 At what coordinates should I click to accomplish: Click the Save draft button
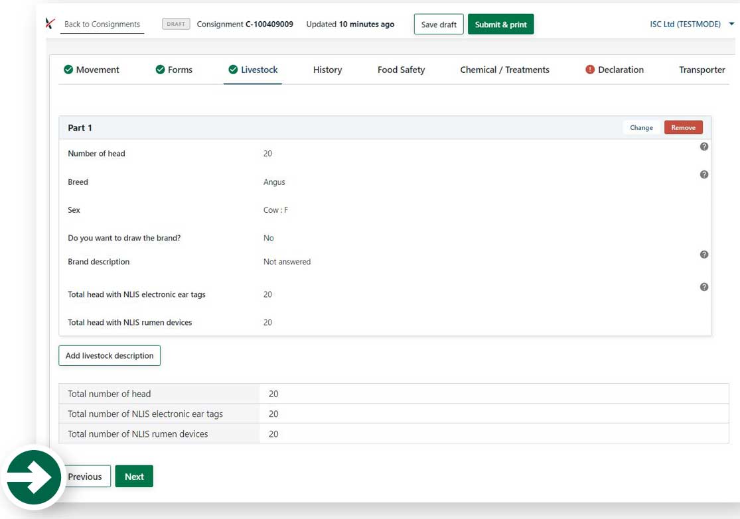pos(438,24)
